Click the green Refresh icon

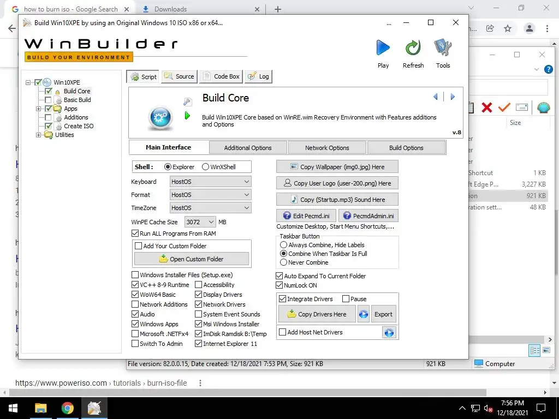[x=413, y=48]
